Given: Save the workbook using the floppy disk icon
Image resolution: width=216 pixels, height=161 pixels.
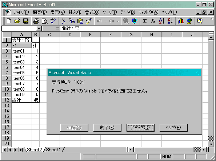Looking at the screenshot, I should pos(26,21).
